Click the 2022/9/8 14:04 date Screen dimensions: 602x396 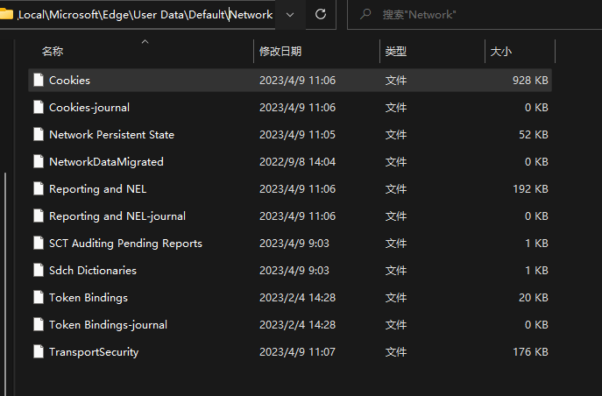tap(298, 162)
